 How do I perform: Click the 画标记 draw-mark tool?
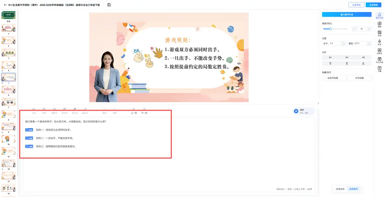click(85, 111)
